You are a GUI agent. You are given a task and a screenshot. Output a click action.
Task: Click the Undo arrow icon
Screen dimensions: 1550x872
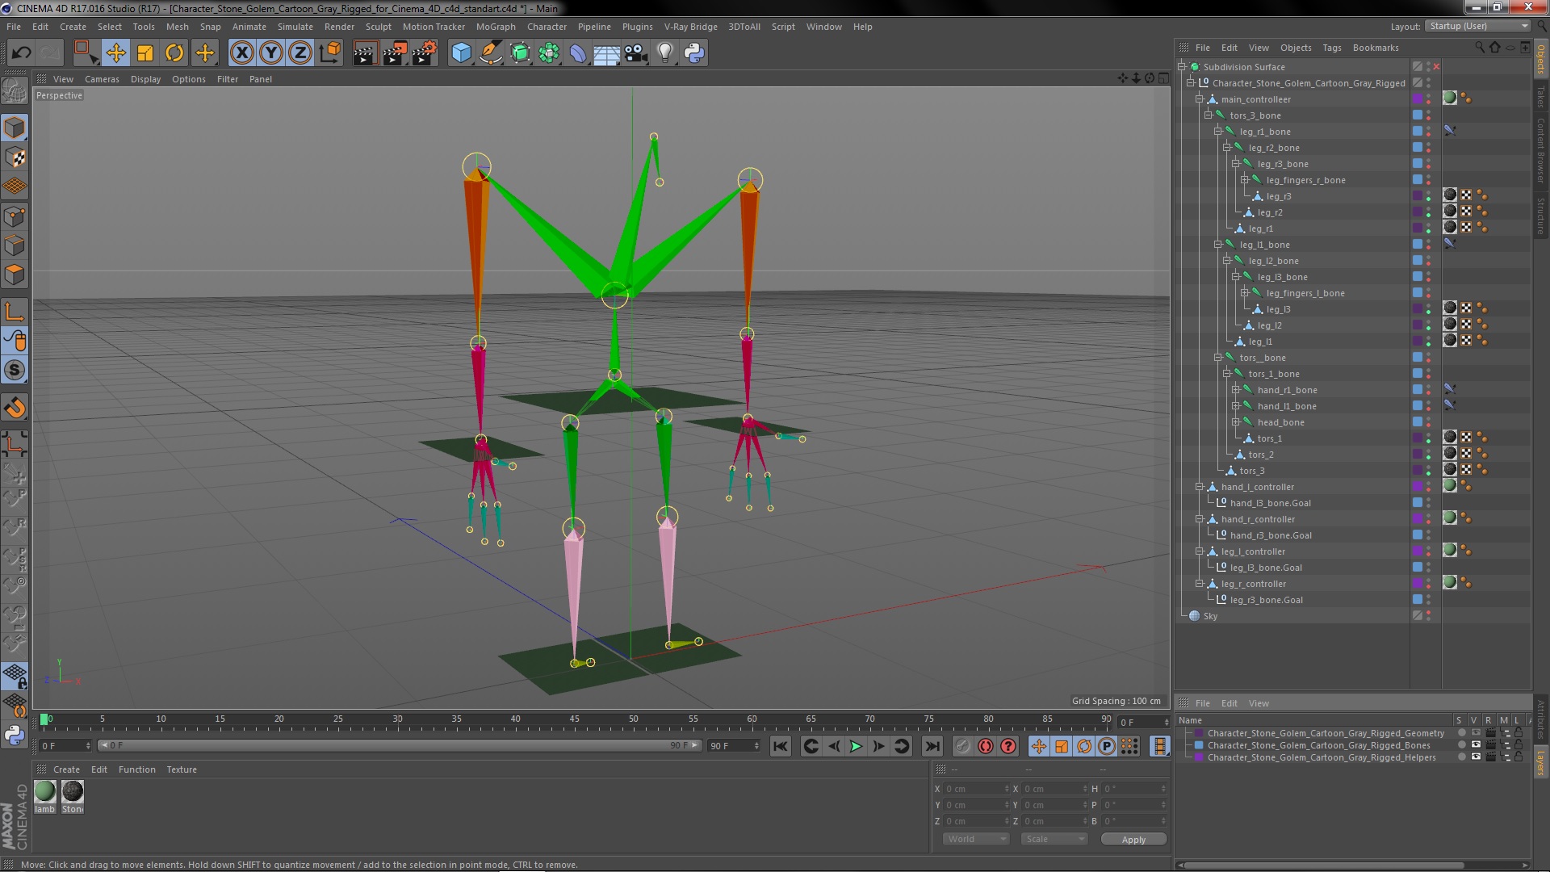(x=21, y=53)
